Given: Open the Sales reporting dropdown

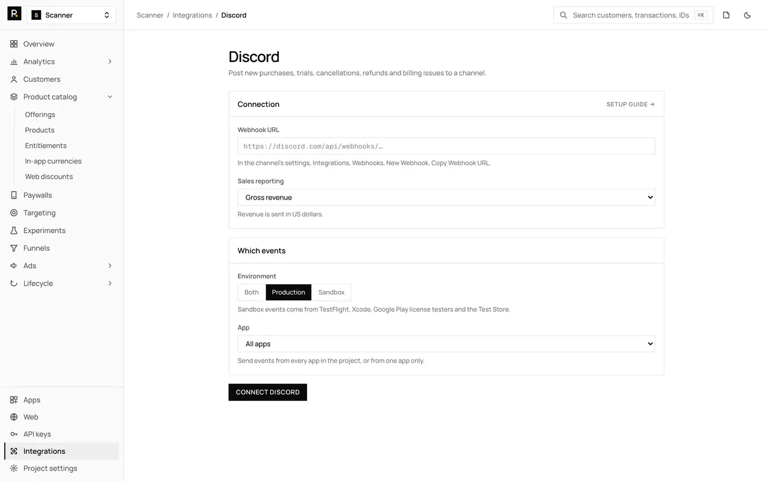Looking at the screenshot, I should pos(446,197).
